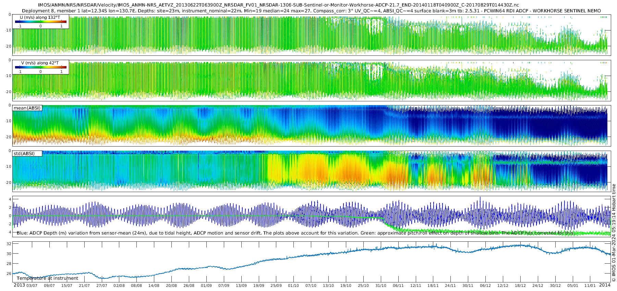This screenshot has width=617, height=291.
Task: Click the mean(ABSI) panel label
Action: tap(27, 108)
